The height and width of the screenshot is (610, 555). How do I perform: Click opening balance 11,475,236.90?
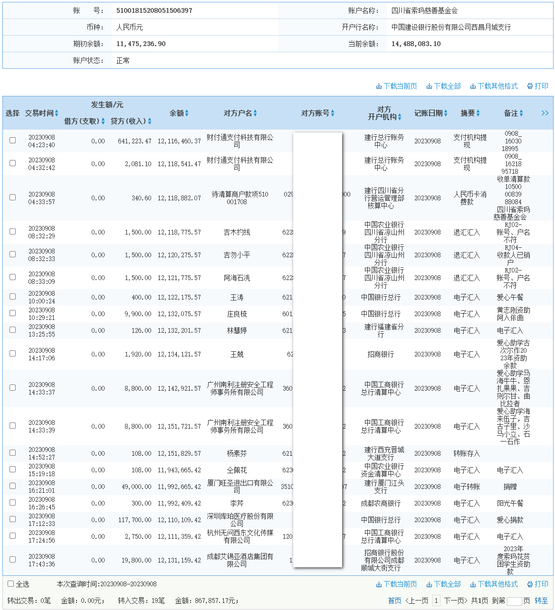click(141, 44)
